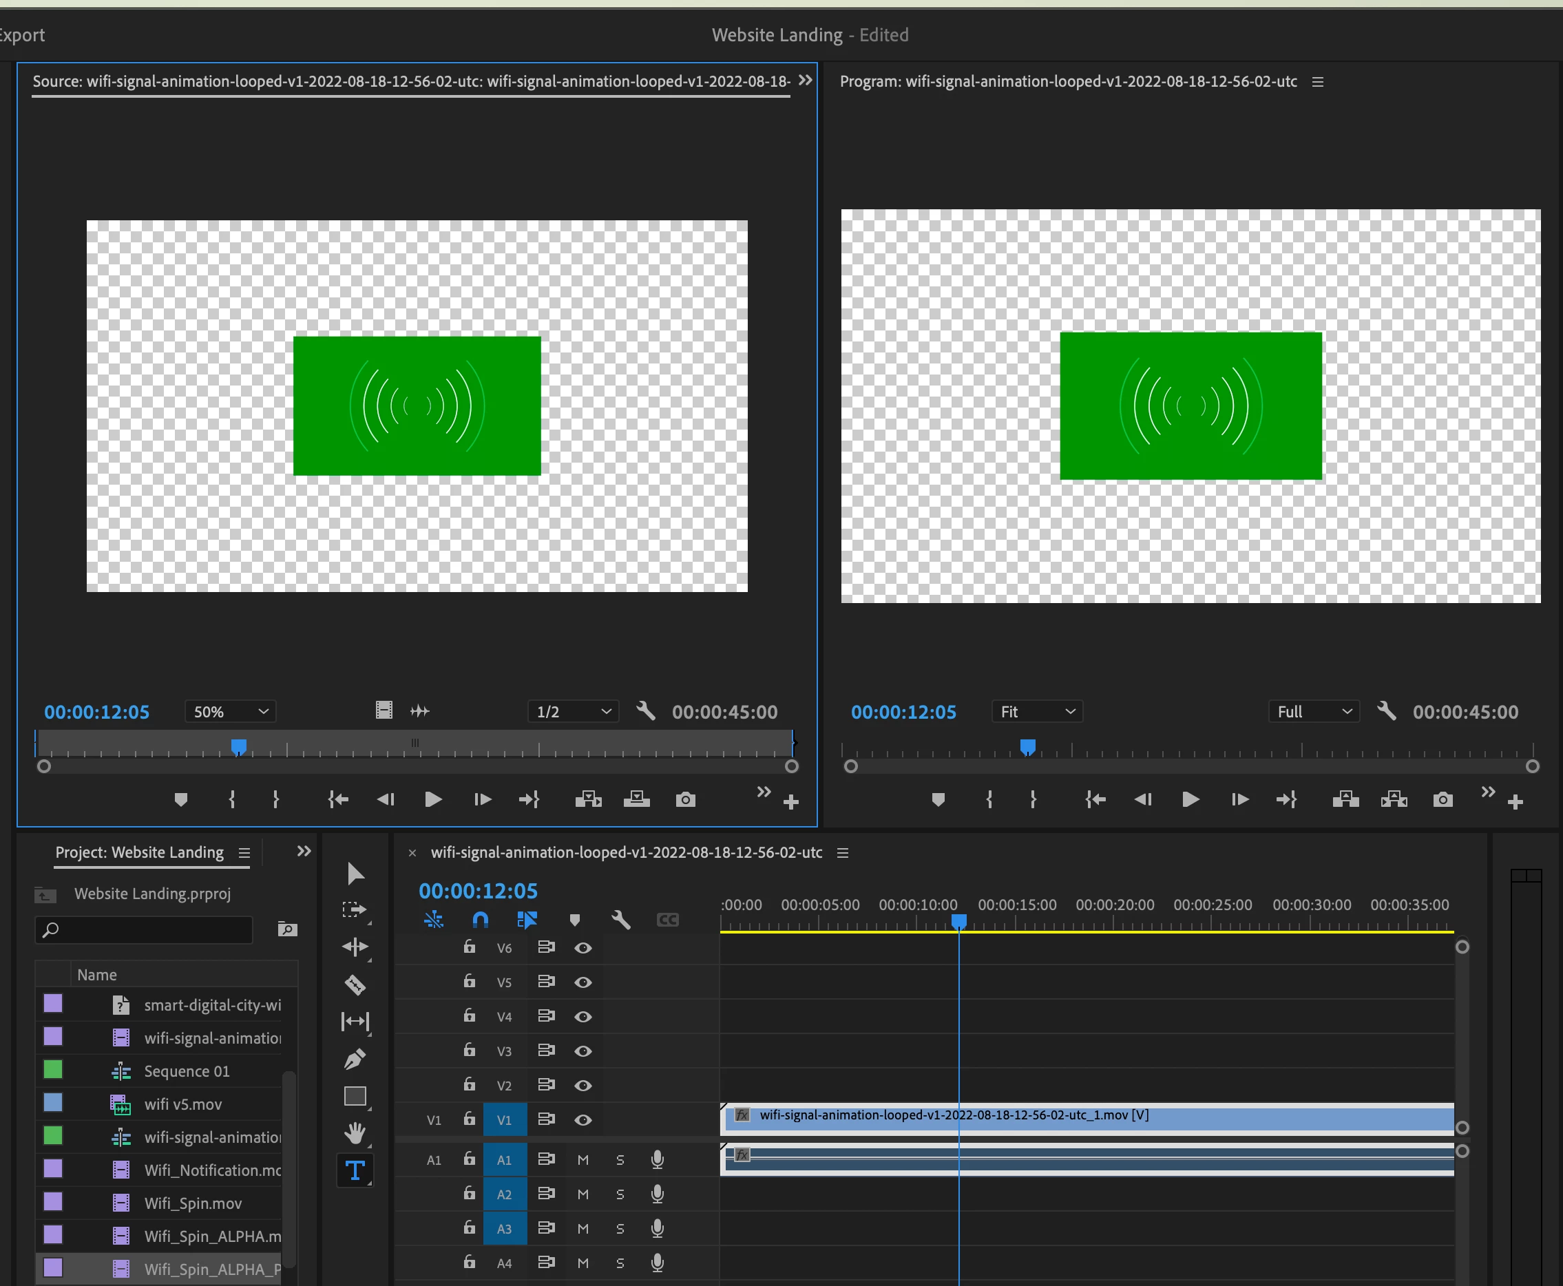The height and width of the screenshot is (1286, 1563).
Task: Open Program monitor wrench settings
Action: coord(1386,711)
